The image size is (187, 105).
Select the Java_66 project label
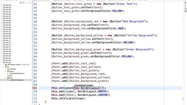[x=8, y=29]
